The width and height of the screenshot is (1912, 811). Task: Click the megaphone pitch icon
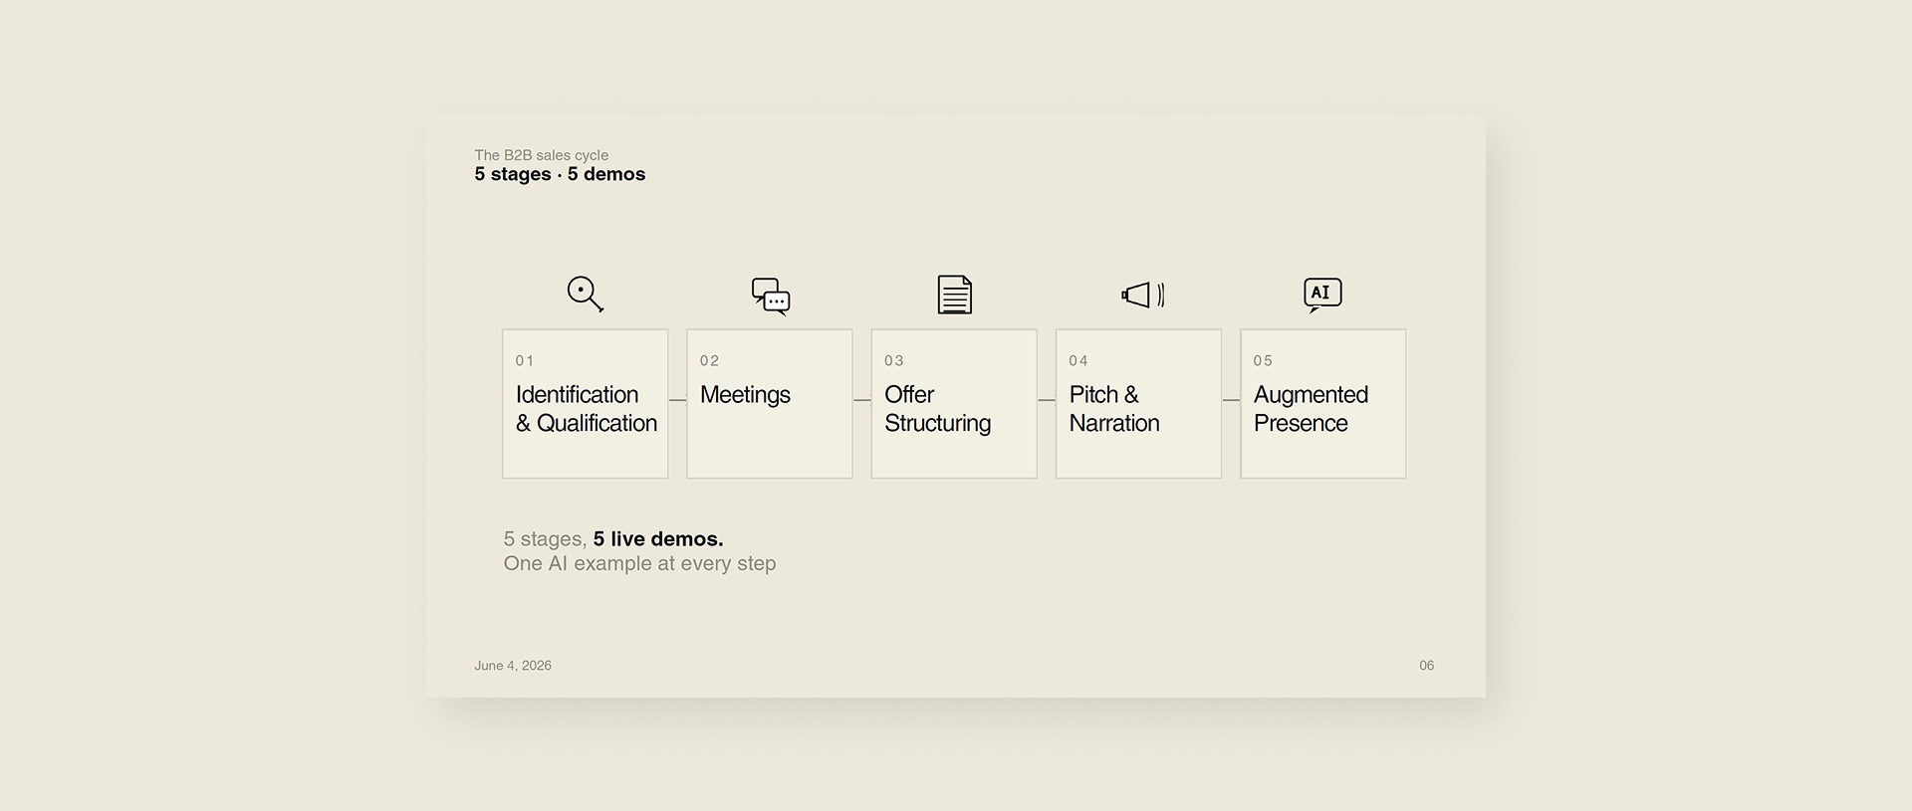1143,295
